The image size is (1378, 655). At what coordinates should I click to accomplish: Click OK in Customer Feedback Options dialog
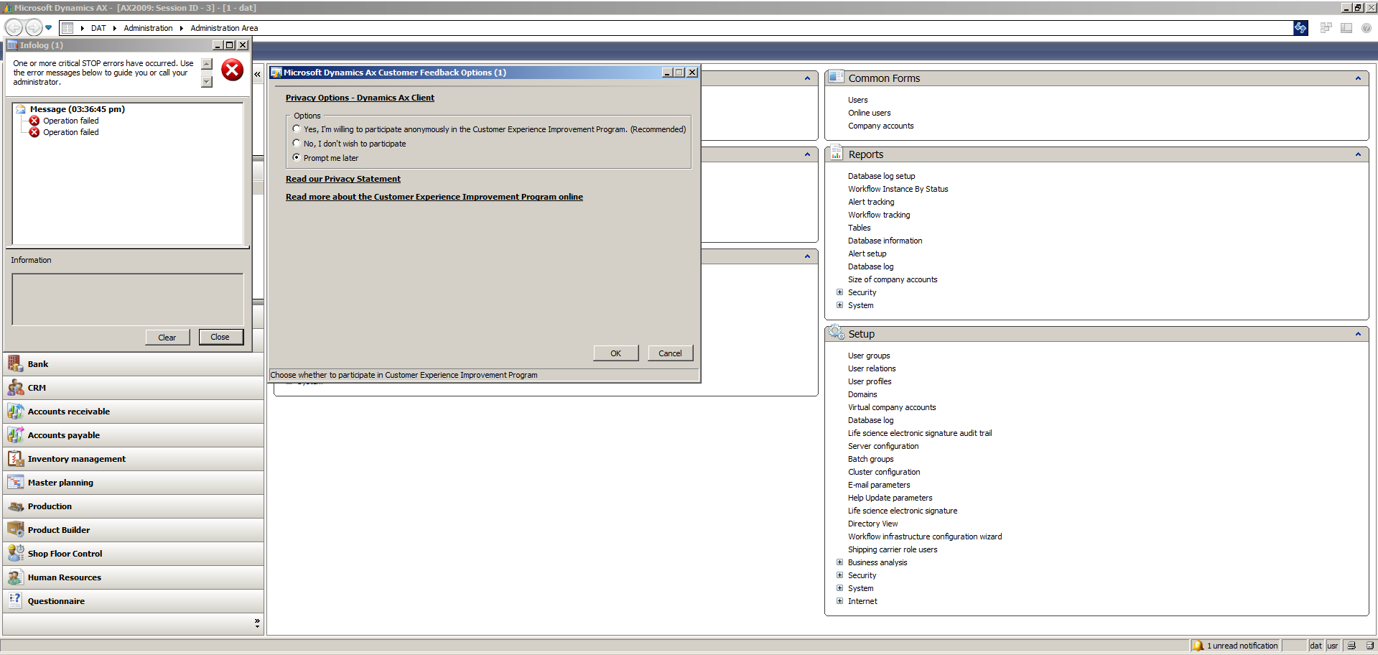point(616,353)
